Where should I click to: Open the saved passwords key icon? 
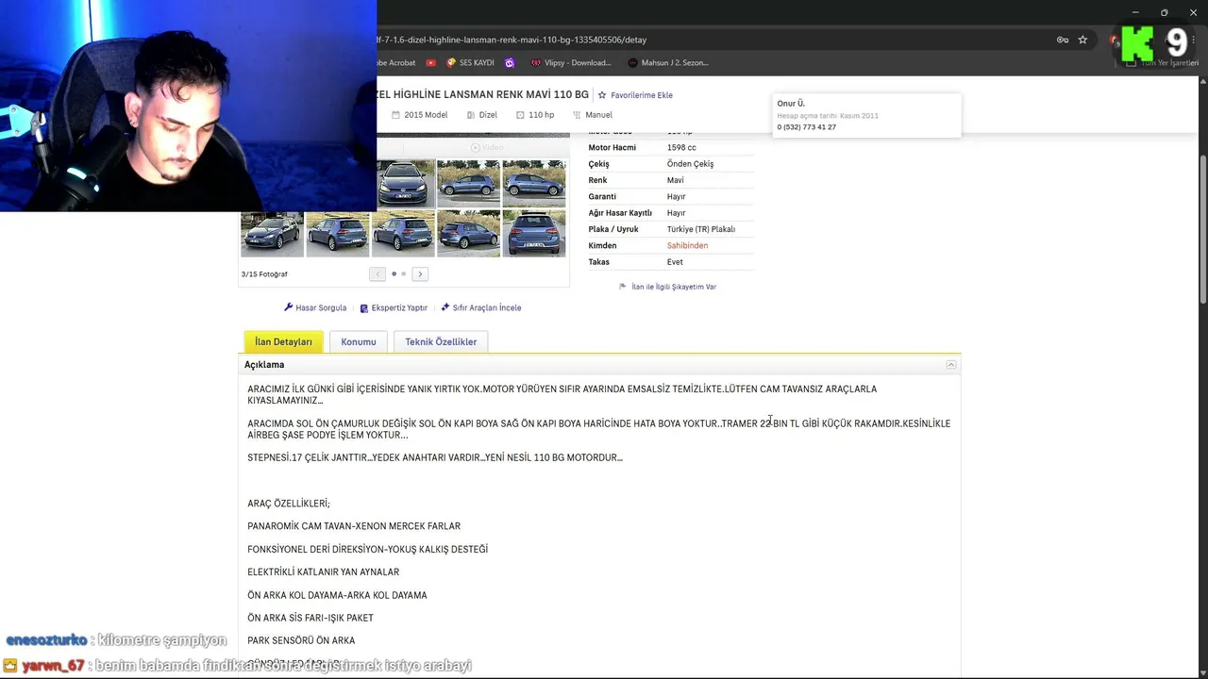point(1063,40)
